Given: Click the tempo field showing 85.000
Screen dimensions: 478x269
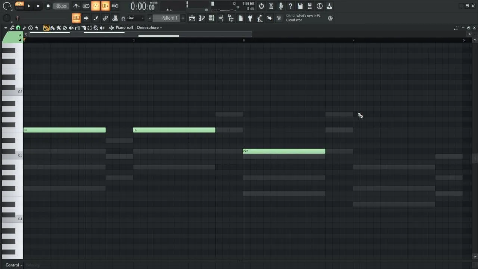Looking at the screenshot, I should pos(62,6).
